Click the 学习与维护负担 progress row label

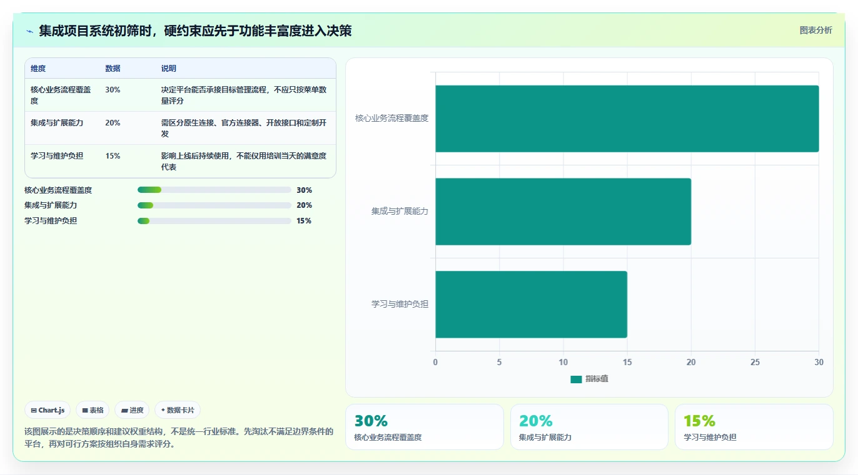51,221
